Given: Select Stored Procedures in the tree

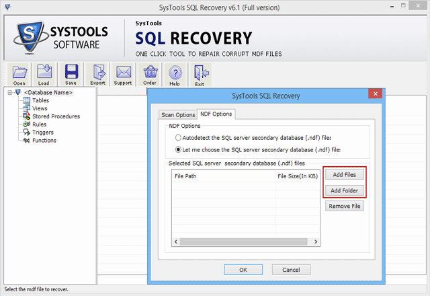Looking at the screenshot, I should [56, 116].
